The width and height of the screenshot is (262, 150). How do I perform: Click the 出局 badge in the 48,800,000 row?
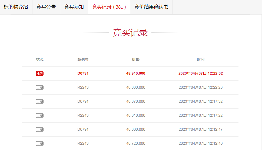pyautogui.click(x=40, y=130)
